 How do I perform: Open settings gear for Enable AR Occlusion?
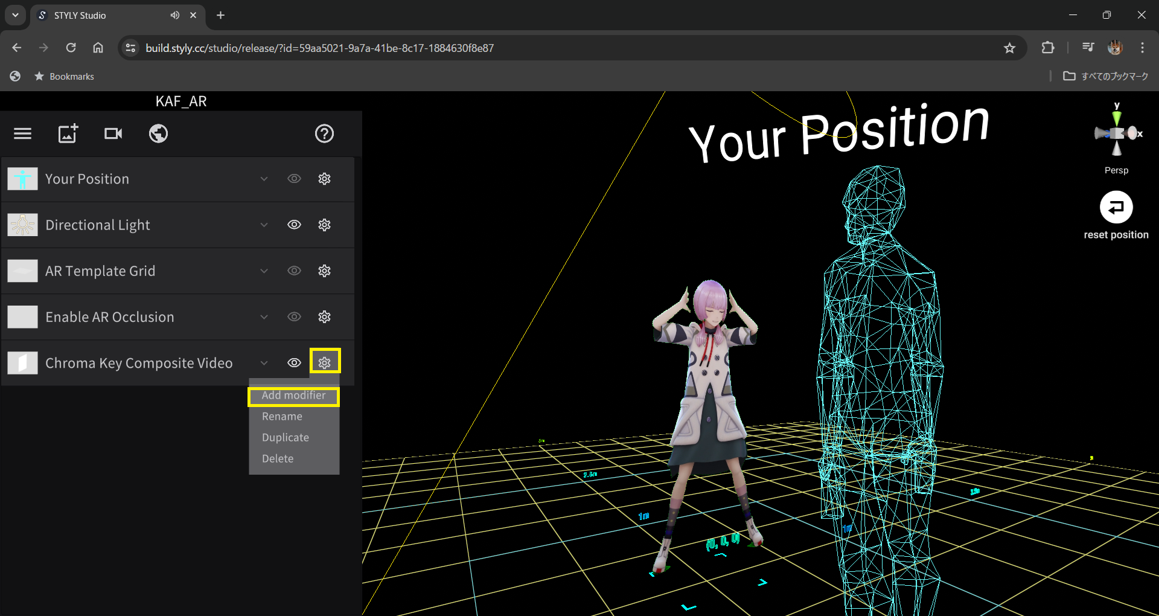[324, 316]
